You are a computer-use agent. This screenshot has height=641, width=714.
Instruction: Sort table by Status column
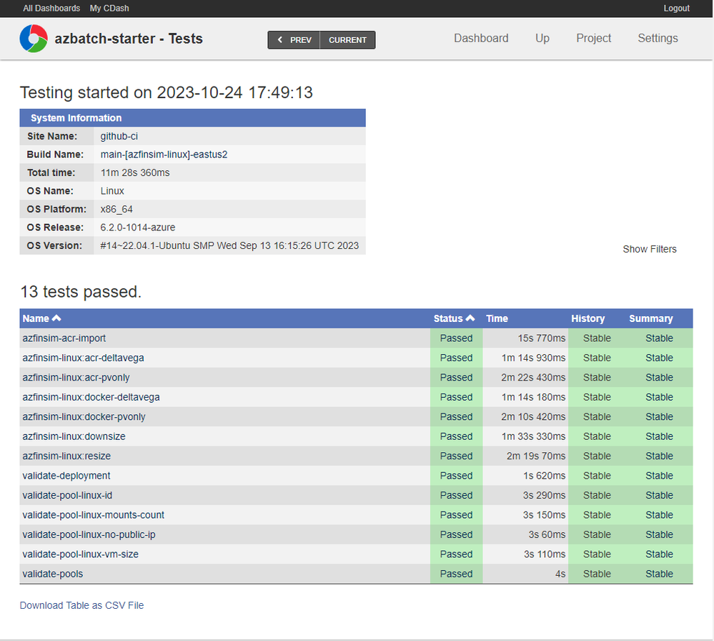454,318
